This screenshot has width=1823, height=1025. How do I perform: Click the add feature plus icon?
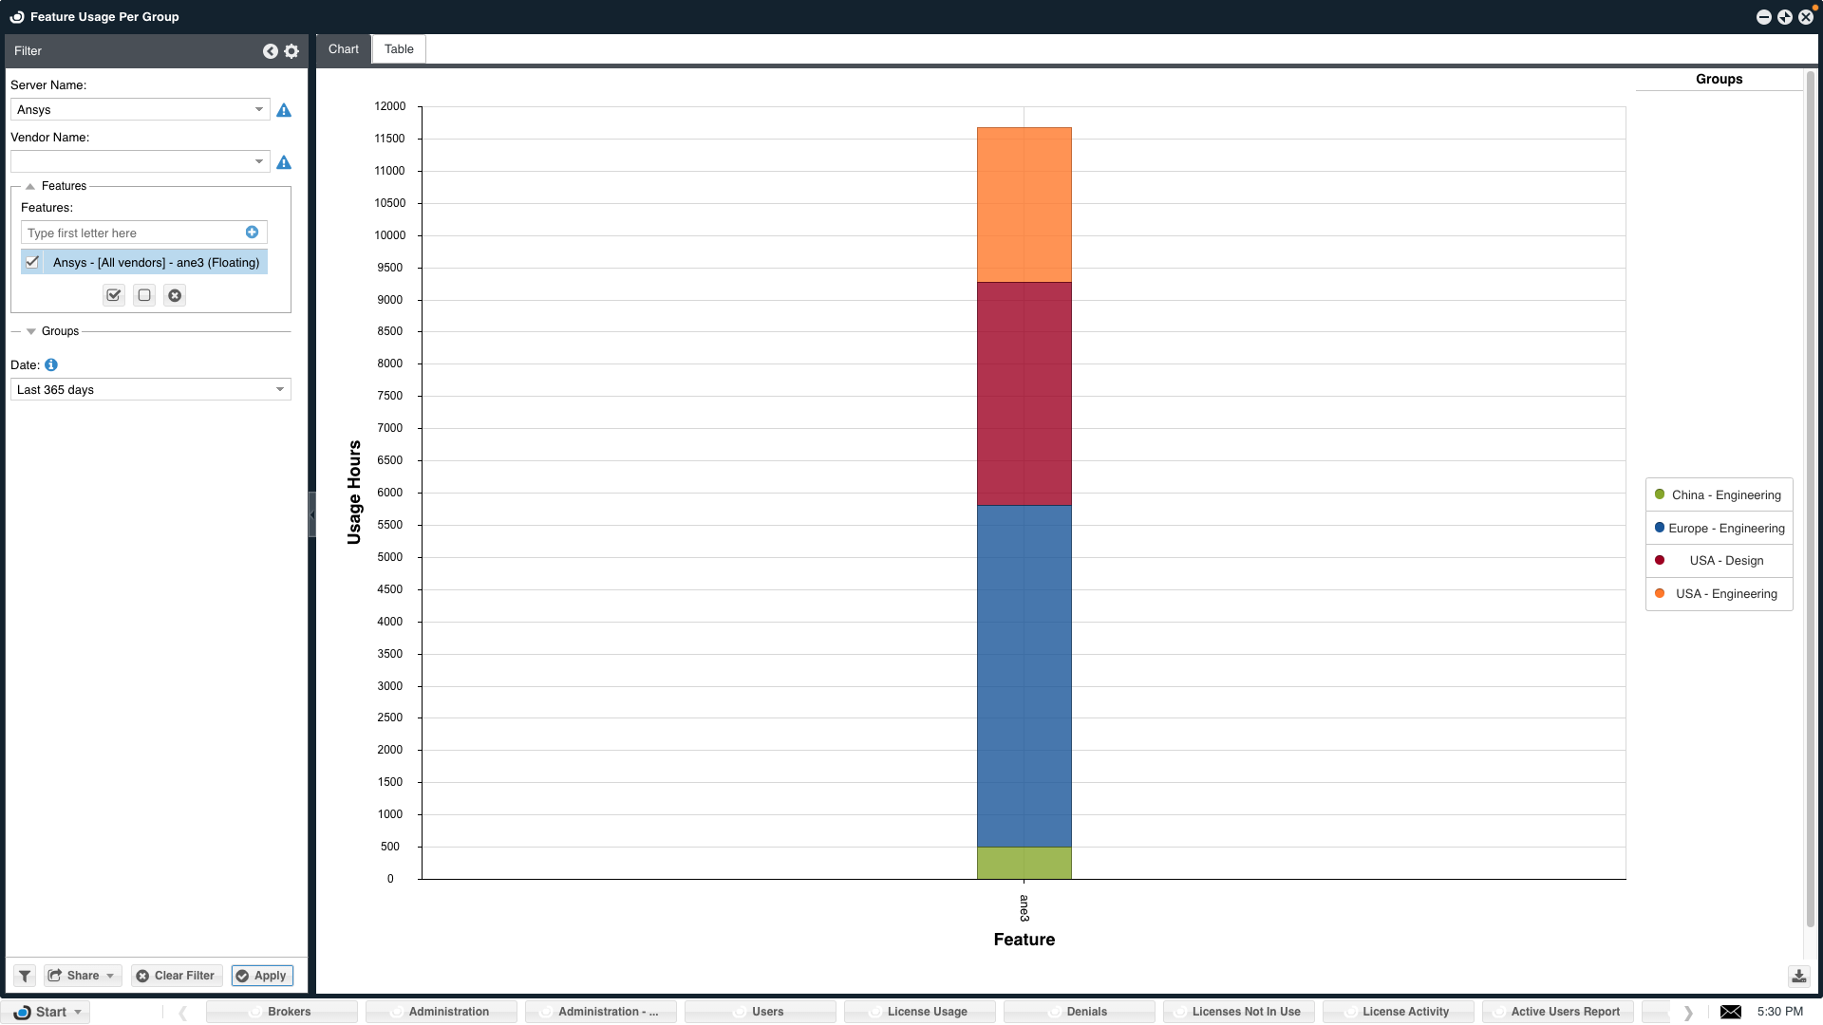[252, 233]
